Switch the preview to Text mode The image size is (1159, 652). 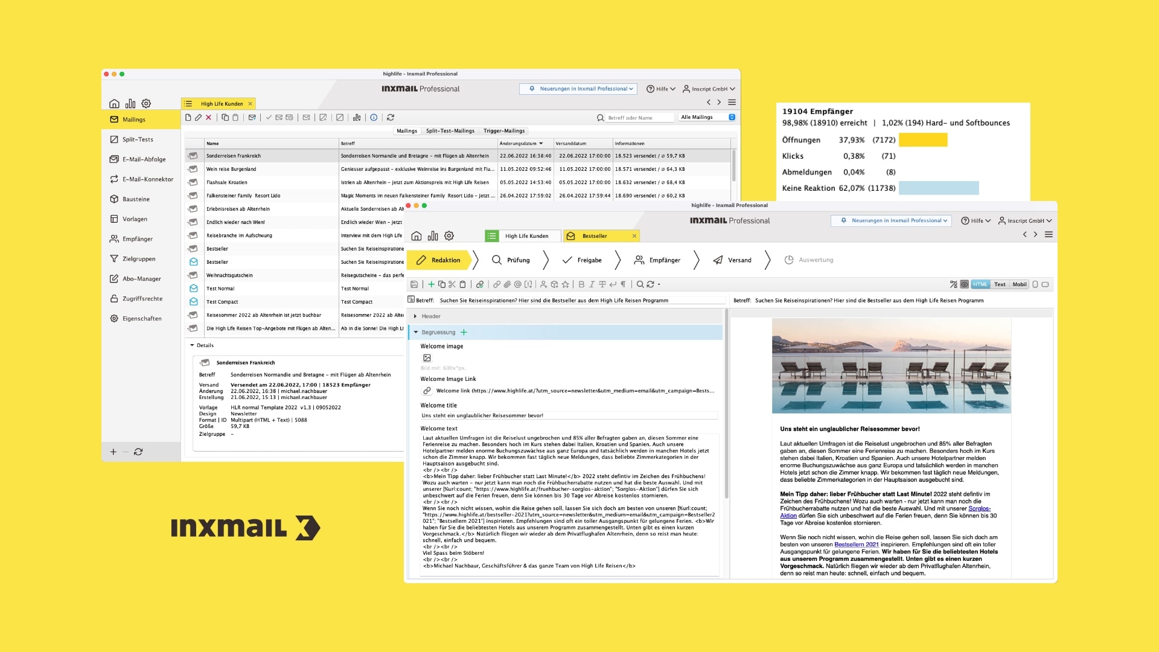coord(1000,284)
